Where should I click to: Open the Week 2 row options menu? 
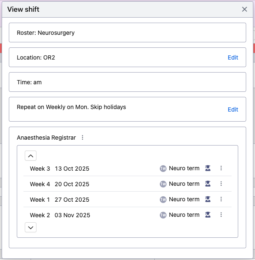point(221,215)
